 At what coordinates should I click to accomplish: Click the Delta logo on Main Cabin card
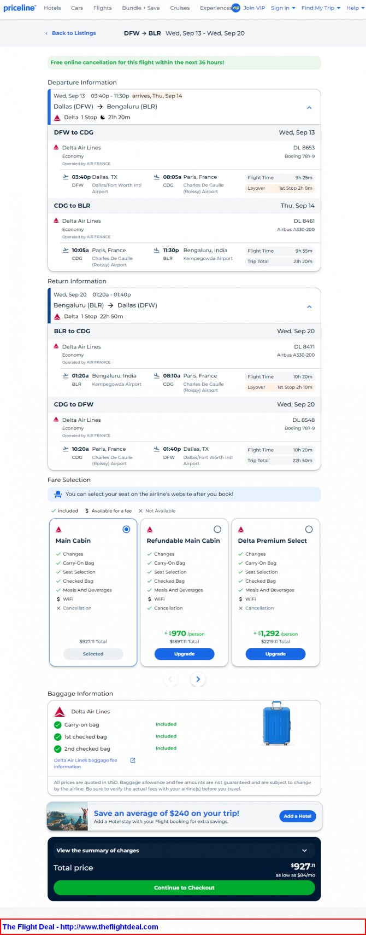pos(59,529)
